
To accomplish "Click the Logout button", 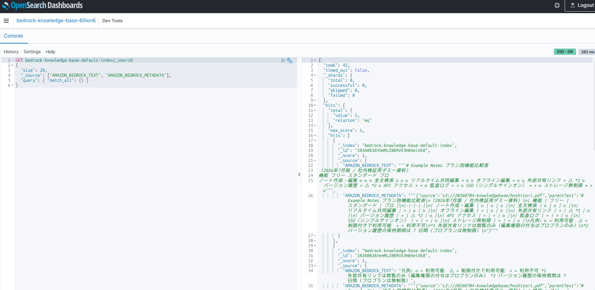I will [582, 5].
